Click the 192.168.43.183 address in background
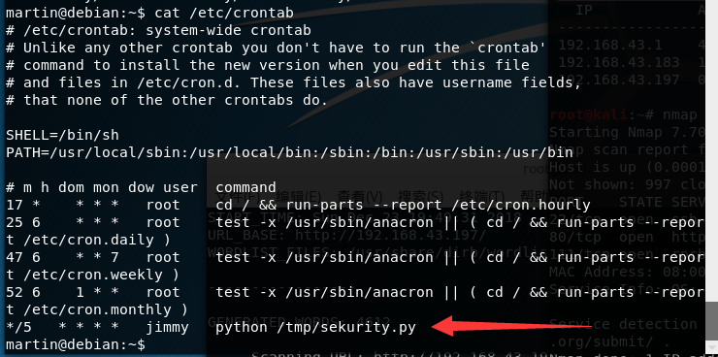The image size is (718, 357). (619, 61)
